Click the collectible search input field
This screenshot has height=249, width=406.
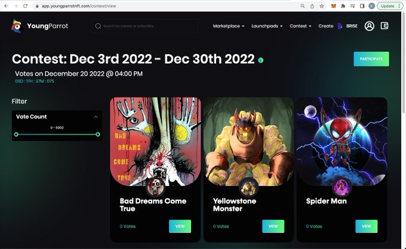[144, 26]
